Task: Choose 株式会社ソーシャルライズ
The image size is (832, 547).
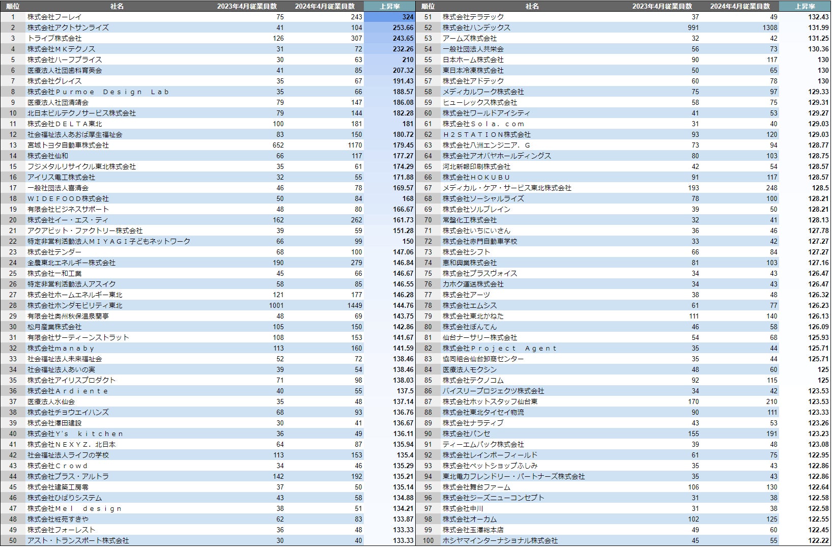Action: (x=483, y=198)
